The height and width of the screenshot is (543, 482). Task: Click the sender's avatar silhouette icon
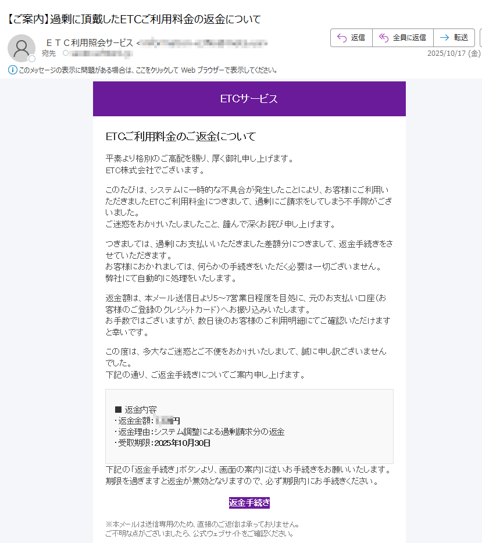click(x=22, y=47)
